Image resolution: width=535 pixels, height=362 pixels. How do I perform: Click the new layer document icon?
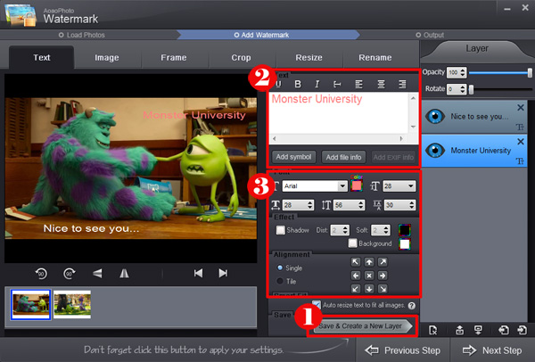pyautogui.click(x=433, y=330)
